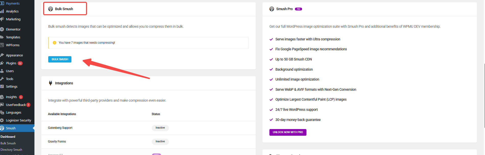Open the WPForms menu item
The height and width of the screenshot is (155, 485).
13,45
